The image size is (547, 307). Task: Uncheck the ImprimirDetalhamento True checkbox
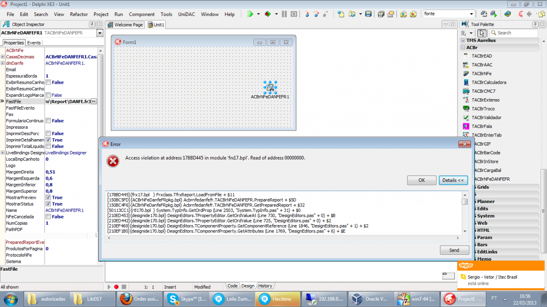point(48,140)
